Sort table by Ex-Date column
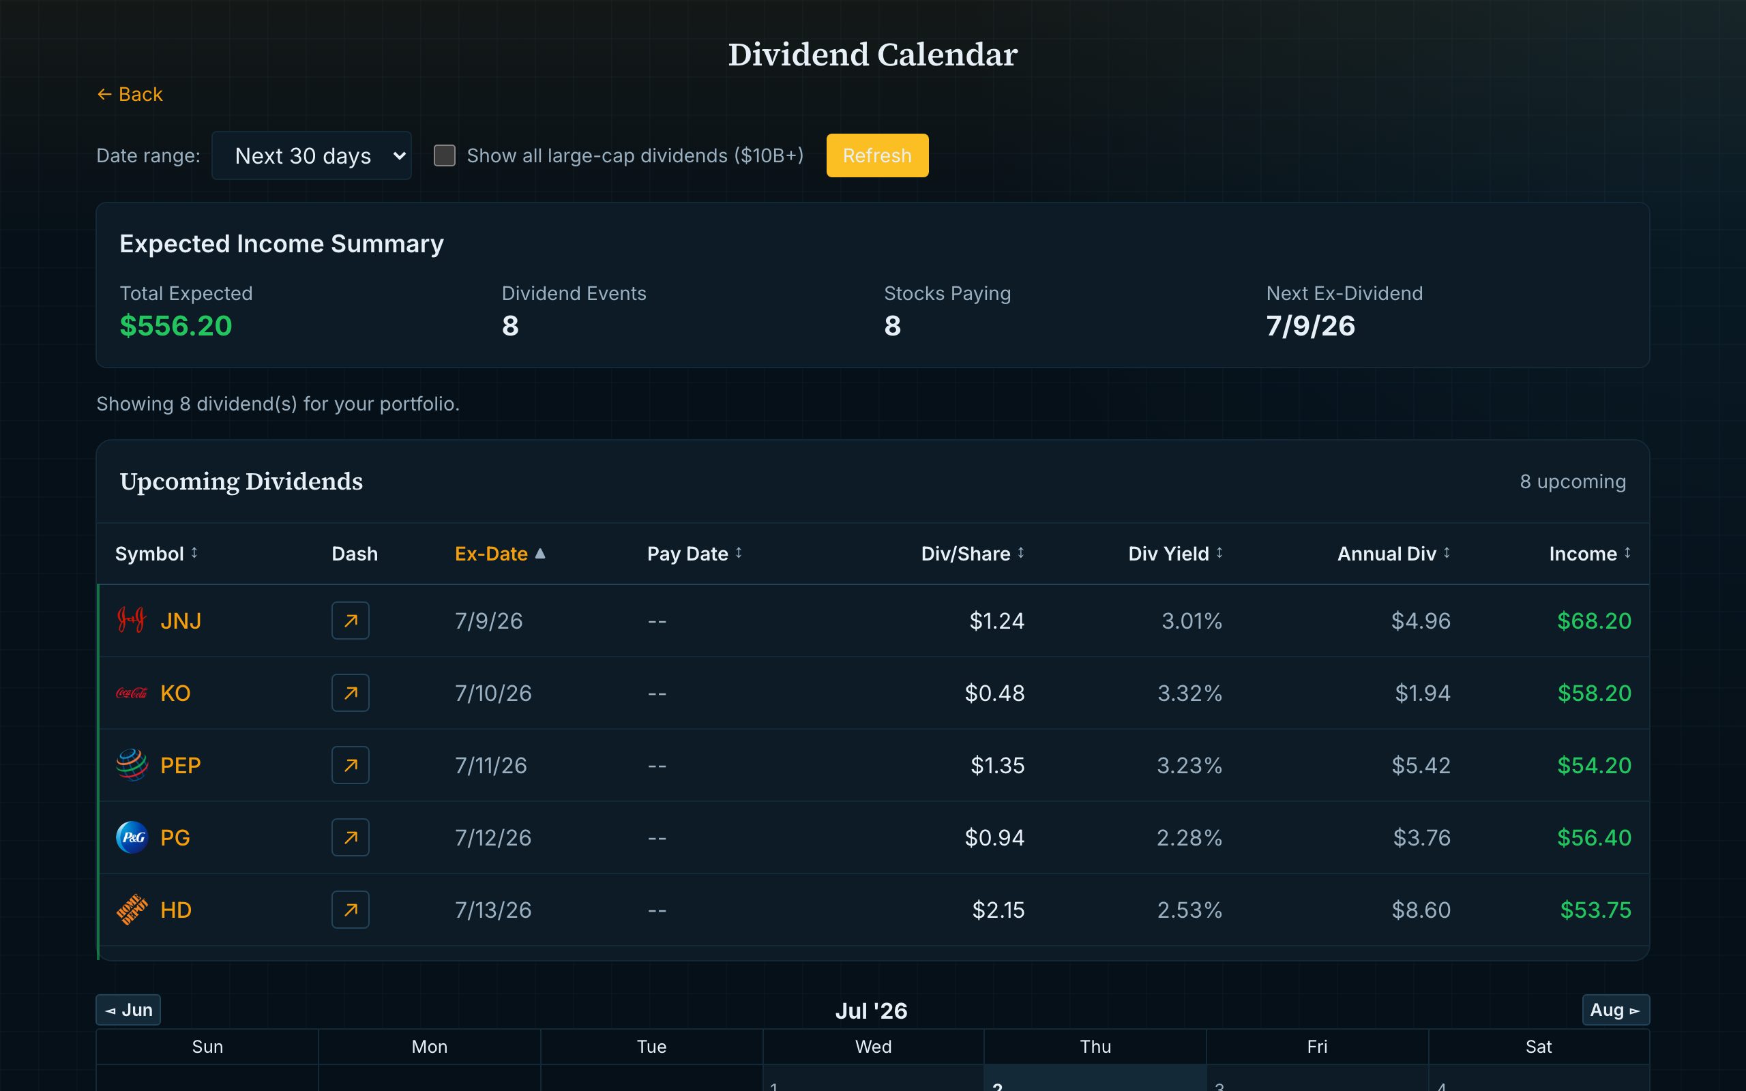1746x1091 pixels. click(x=500, y=554)
